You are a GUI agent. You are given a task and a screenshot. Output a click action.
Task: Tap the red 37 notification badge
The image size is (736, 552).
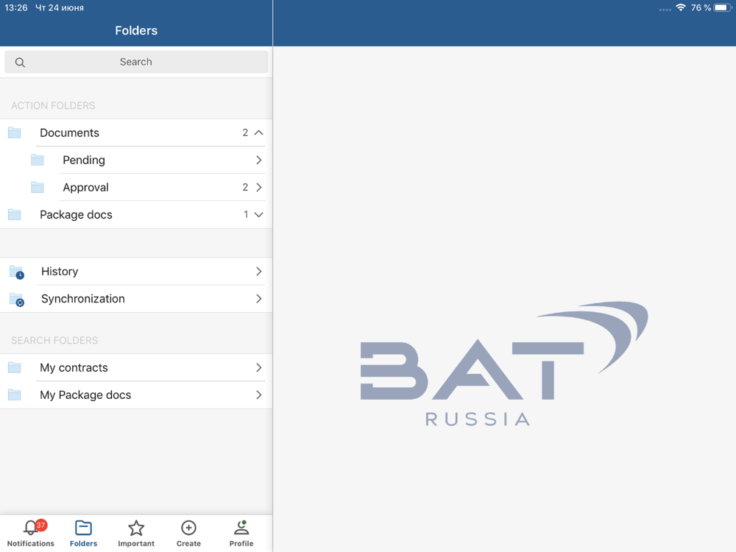click(40, 526)
